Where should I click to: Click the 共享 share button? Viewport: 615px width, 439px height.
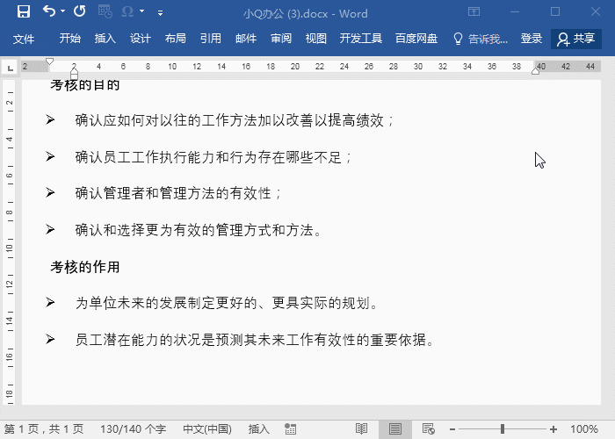click(x=575, y=39)
